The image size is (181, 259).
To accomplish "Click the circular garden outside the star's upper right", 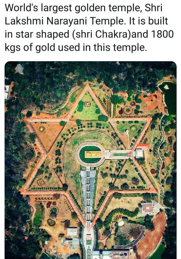I will coord(127,109).
